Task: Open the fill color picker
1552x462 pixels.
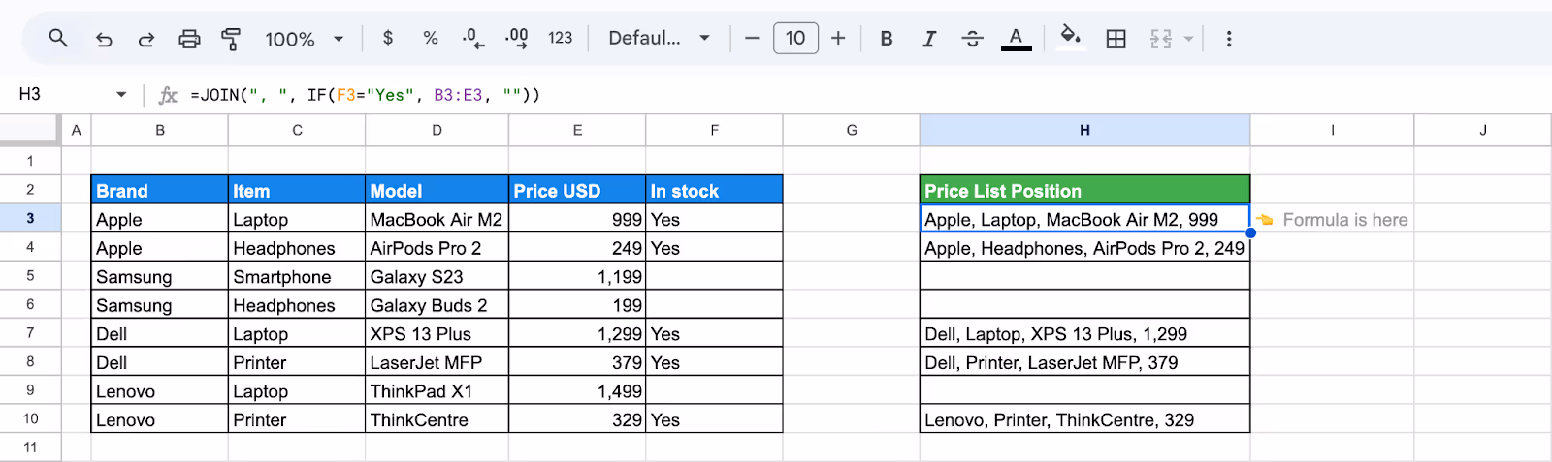Action: tap(1070, 38)
